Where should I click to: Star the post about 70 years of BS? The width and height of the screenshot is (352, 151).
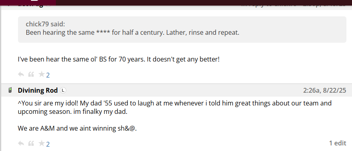click(x=42, y=74)
